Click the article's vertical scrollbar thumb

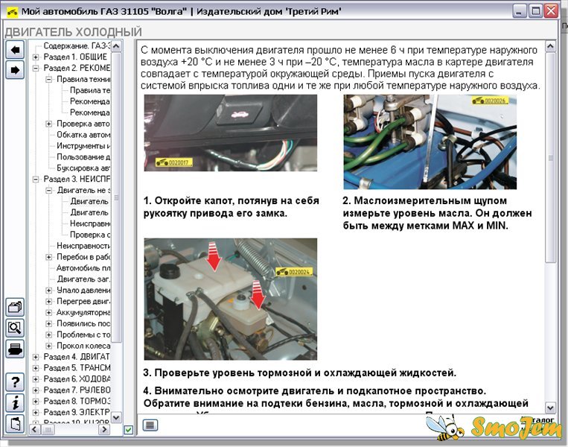pos(550,159)
